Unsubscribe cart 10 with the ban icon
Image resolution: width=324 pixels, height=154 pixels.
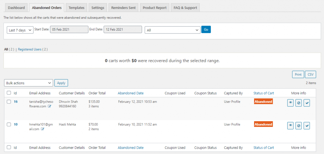(x=298, y=126)
